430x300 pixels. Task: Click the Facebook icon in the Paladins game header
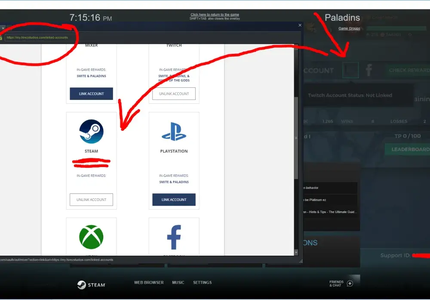[x=369, y=70]
